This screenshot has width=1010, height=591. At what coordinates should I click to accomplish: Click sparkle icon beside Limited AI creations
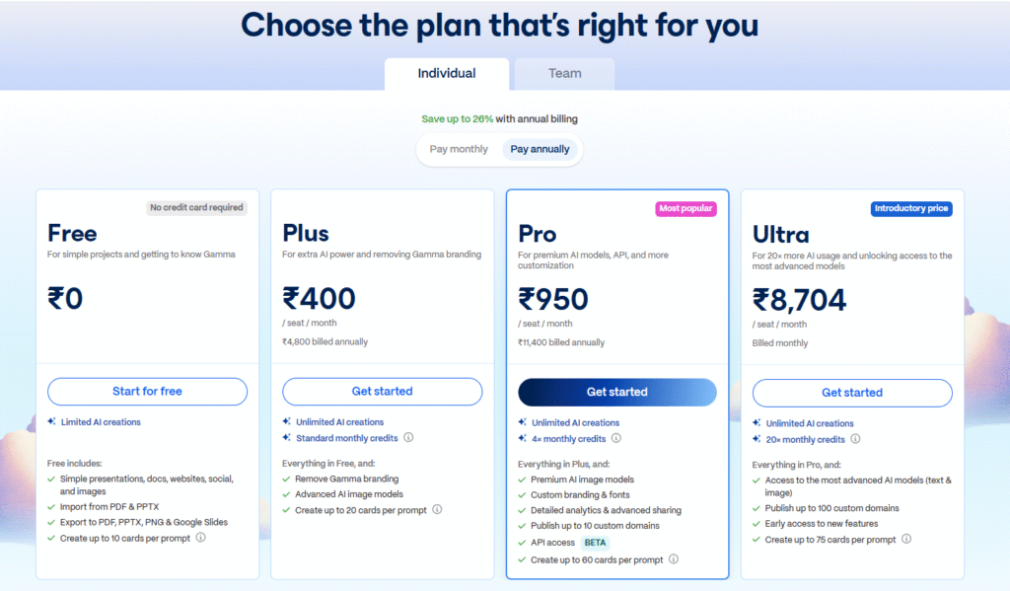point(51,422)
